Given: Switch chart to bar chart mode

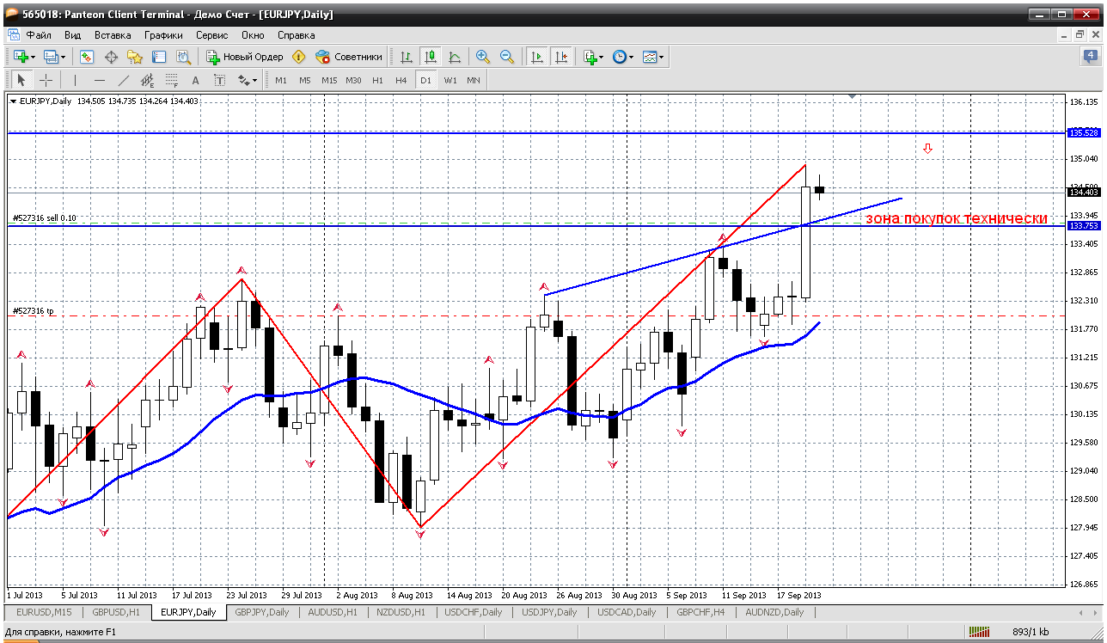Looking at the screenshot, I should [407, 57].
